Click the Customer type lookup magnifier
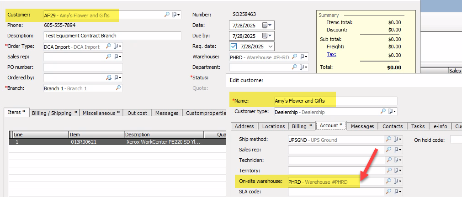This screenshot has height=197, width=462. click(383, 111)
